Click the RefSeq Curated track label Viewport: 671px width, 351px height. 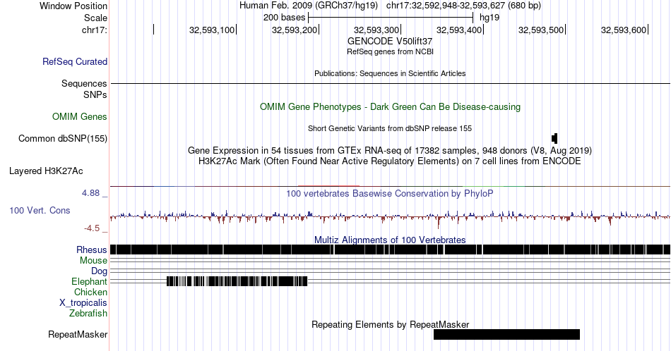point(75,61)
